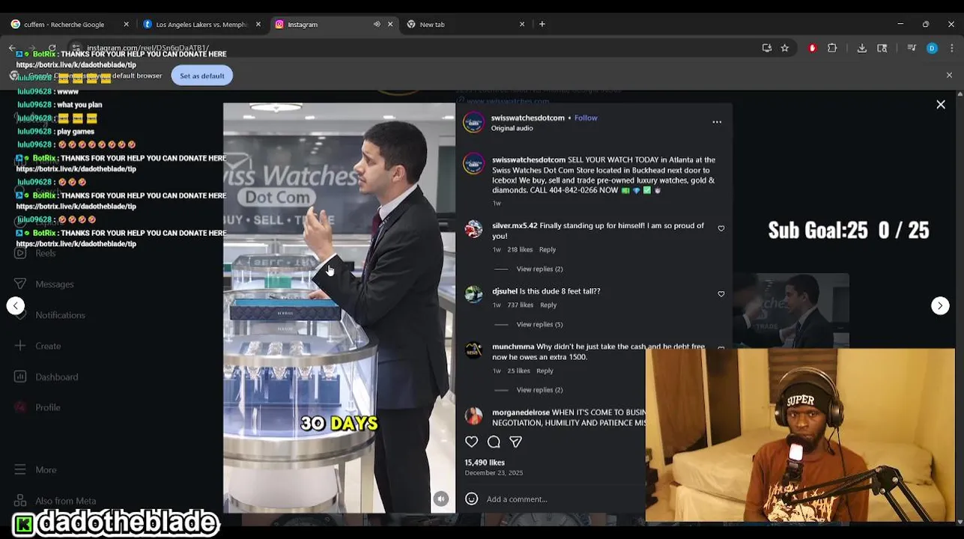Toggle the reel's sound with the speaker button
Screen dimensions: 964x539
(440, 499)
